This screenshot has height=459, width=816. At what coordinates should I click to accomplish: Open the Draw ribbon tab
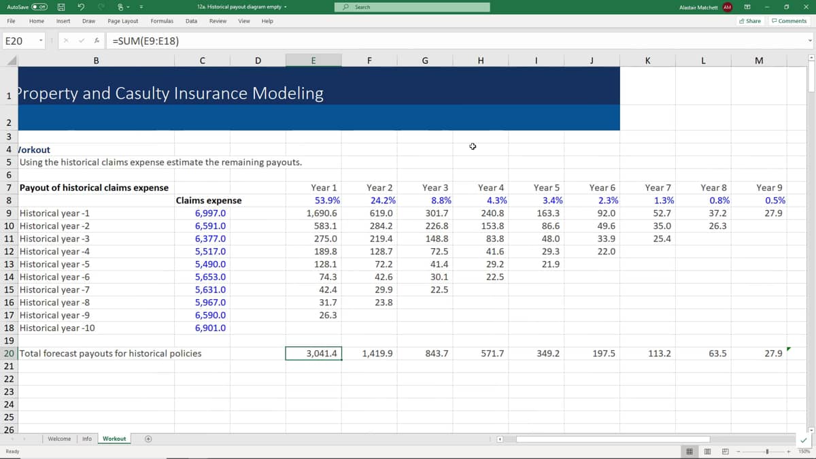click(88, 21)
